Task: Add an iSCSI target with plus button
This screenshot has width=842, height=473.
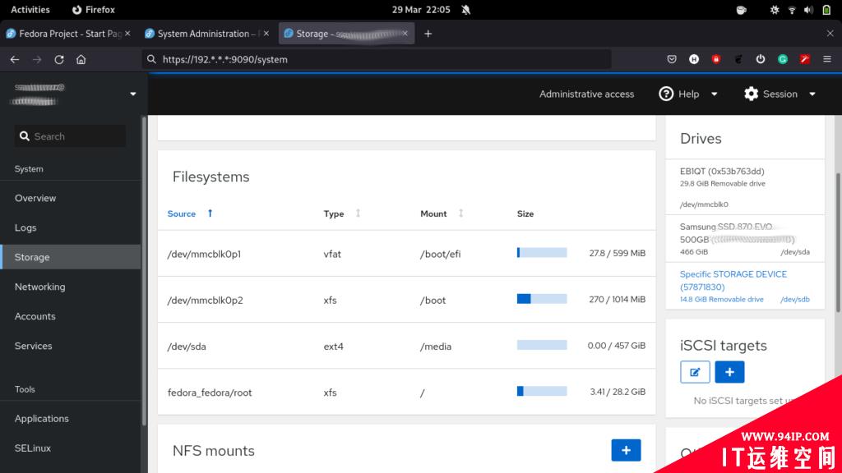Action: tap(729, 372)
